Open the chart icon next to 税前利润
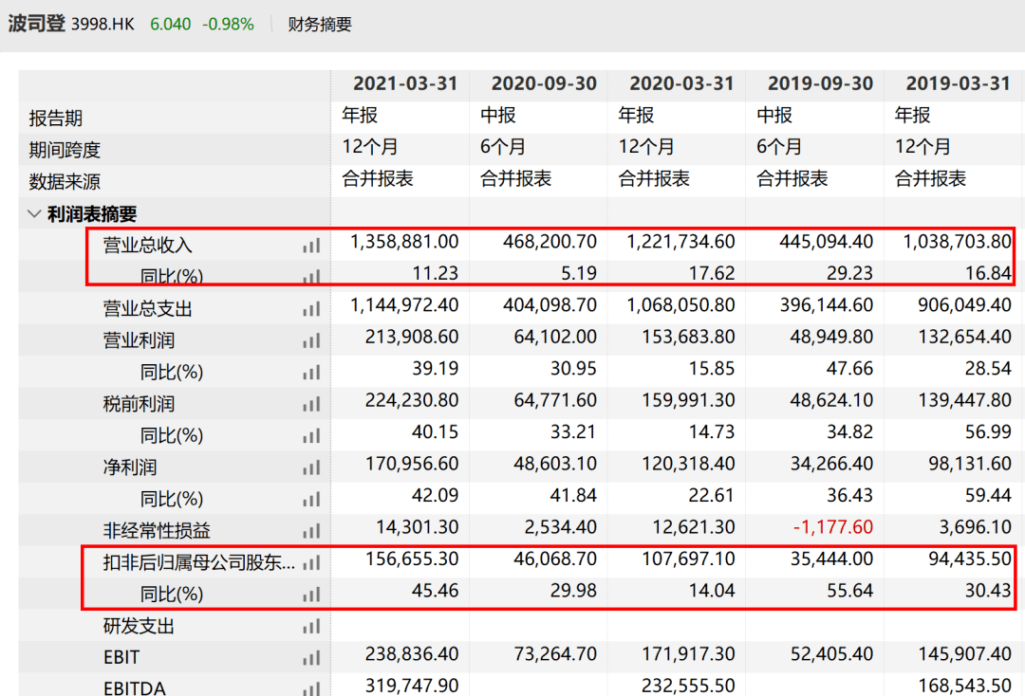 [x=310, y=403]
